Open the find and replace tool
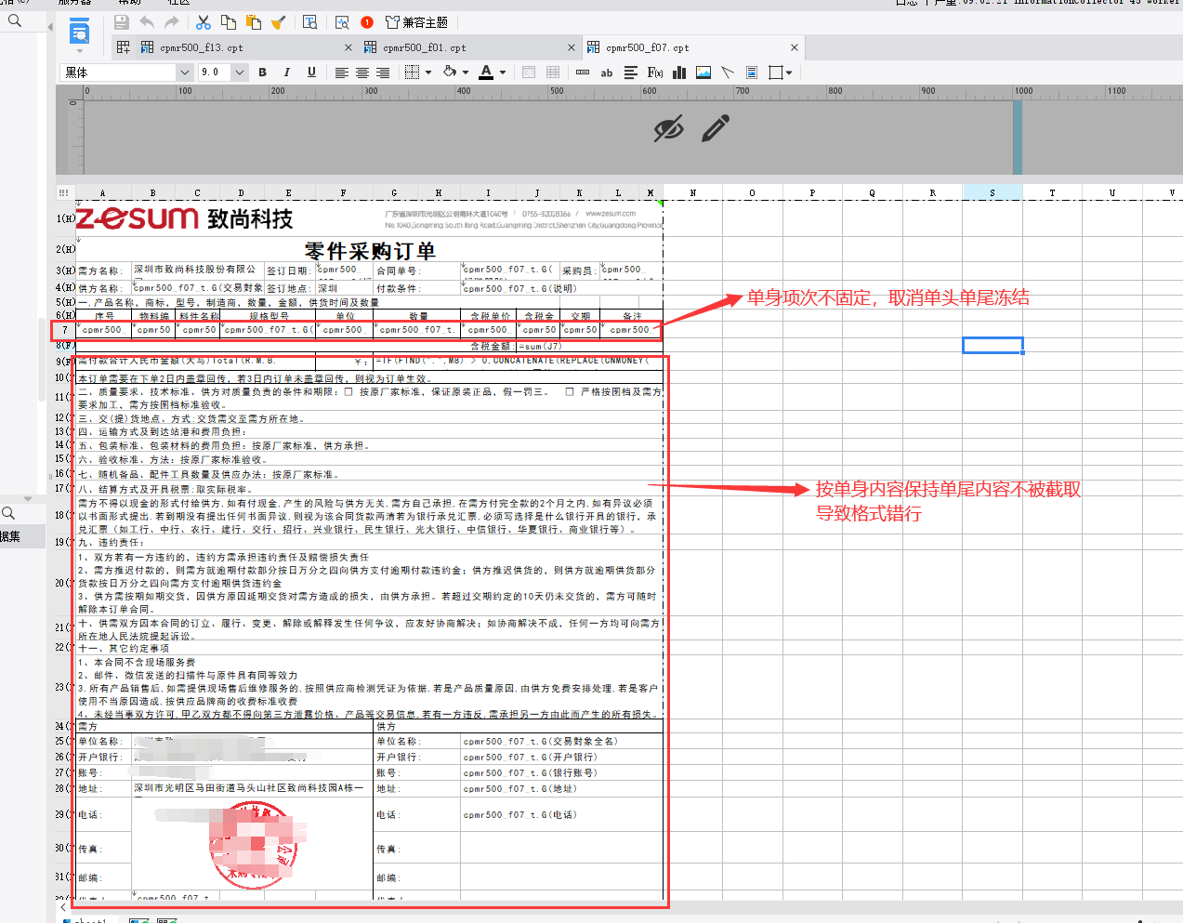This screenshot has height=923, width=1183. click(x=310, y=22)
